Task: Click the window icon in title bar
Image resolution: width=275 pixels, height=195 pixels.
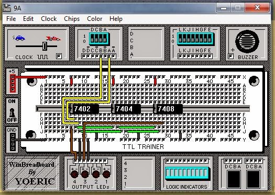Action: (6, 8)
